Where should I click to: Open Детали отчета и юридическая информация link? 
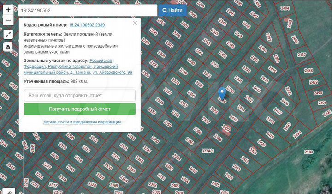tap(82, 122)
